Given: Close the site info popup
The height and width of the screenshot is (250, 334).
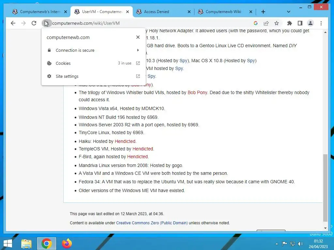Looking at the screenshot, I should 138,37.
